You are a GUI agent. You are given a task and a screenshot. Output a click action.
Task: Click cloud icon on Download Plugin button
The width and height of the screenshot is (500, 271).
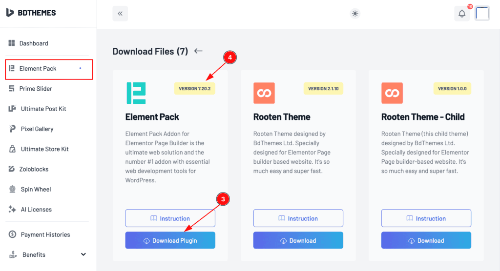[x=146, y=241]
